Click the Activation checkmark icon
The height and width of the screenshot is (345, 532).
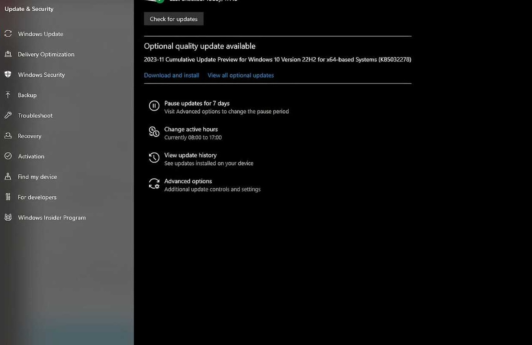coord(8,156)
